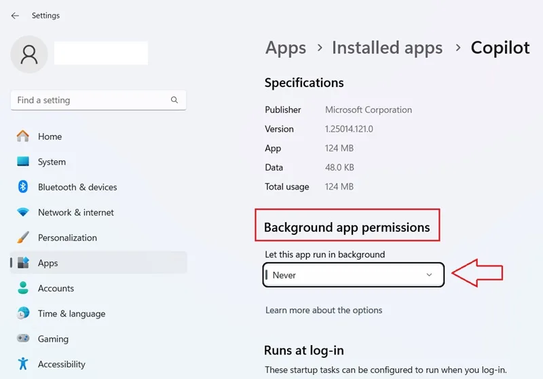Navigate to Installed apps breadcrumb

tap(387, 48)
